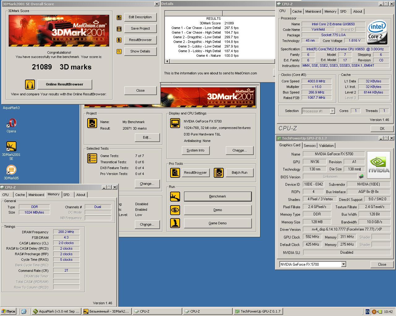Click the GPU Name field in GPU-Z
The image size is (396, 316).
click(x=334, y=154)
